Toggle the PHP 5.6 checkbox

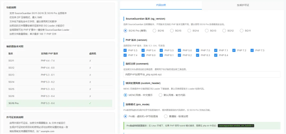[x=180, y=50]
